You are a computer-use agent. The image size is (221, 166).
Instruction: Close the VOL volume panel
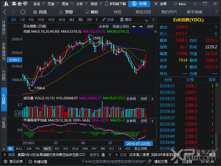click(x=152, y=99)
